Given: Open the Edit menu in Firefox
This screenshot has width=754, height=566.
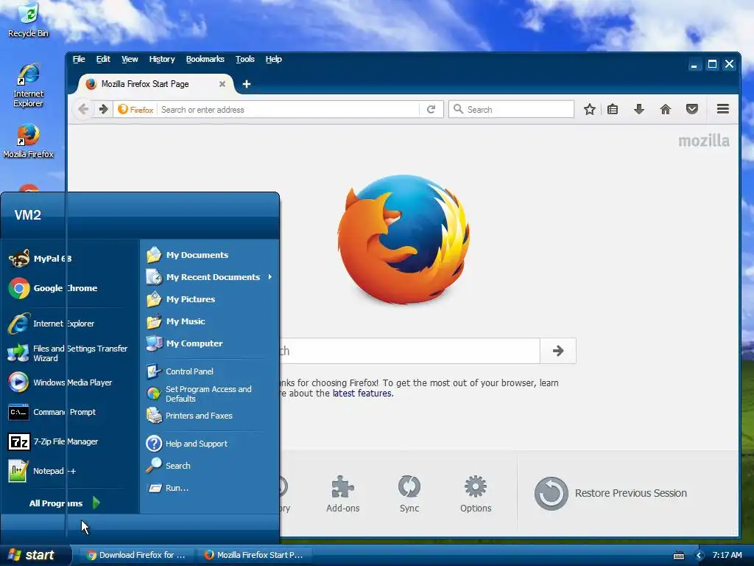Looking at the screenshot, I should [103, 59].
